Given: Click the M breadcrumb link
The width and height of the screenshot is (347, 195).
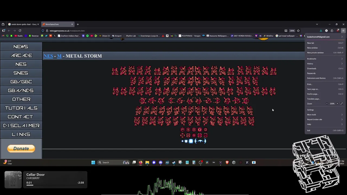Looking at the screenshot, I should [59, 56].
